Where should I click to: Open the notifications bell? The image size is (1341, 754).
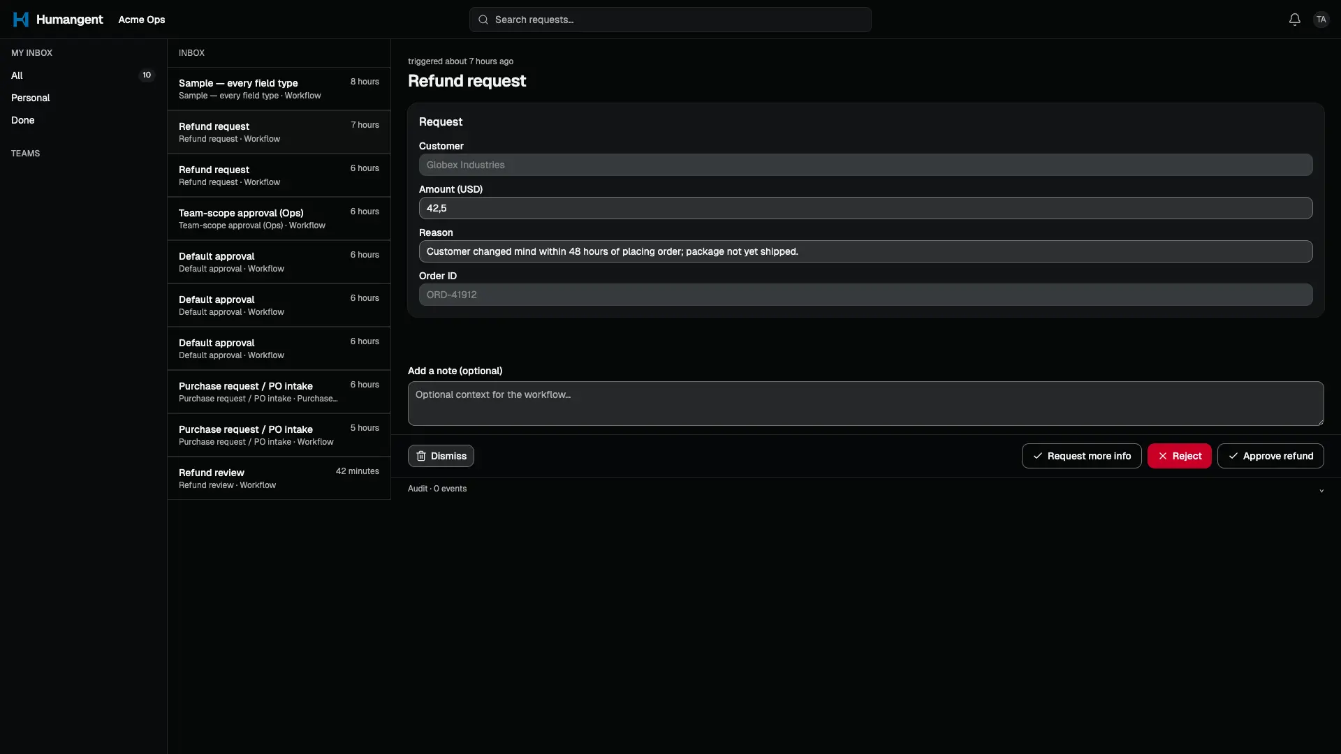(x=1294, y=20)
